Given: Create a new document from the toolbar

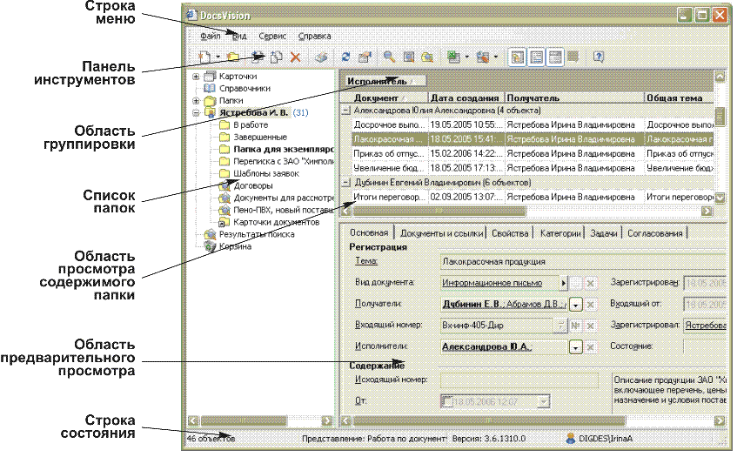Looking at the screenshot, I should [x=205, y=57].
